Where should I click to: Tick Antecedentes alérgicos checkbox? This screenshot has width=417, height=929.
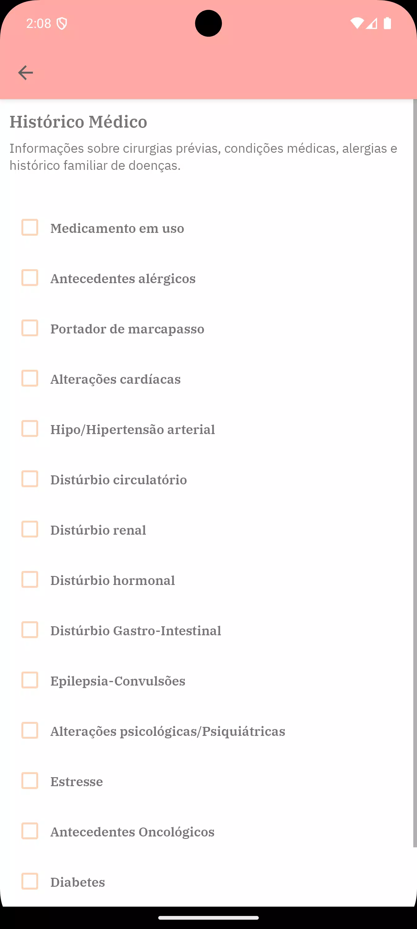point(30,278)
